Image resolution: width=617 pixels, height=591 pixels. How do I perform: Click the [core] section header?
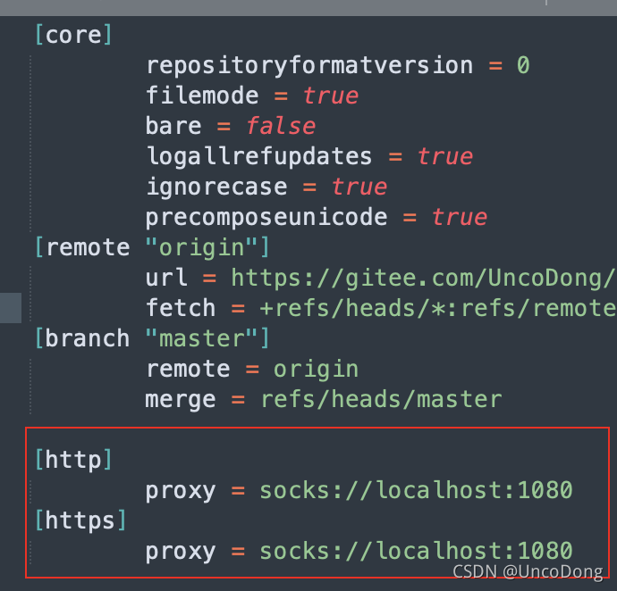tap(73, 35)
